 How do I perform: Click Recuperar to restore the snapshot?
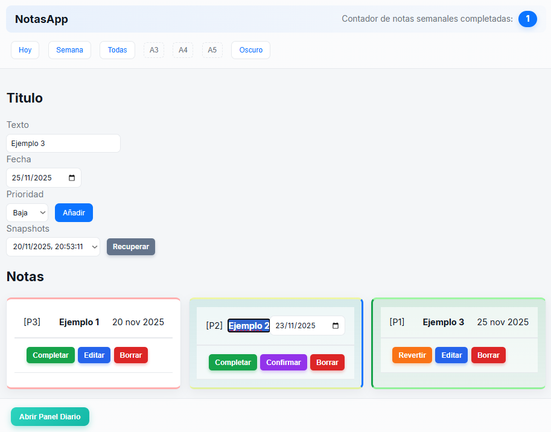point(130,247)
